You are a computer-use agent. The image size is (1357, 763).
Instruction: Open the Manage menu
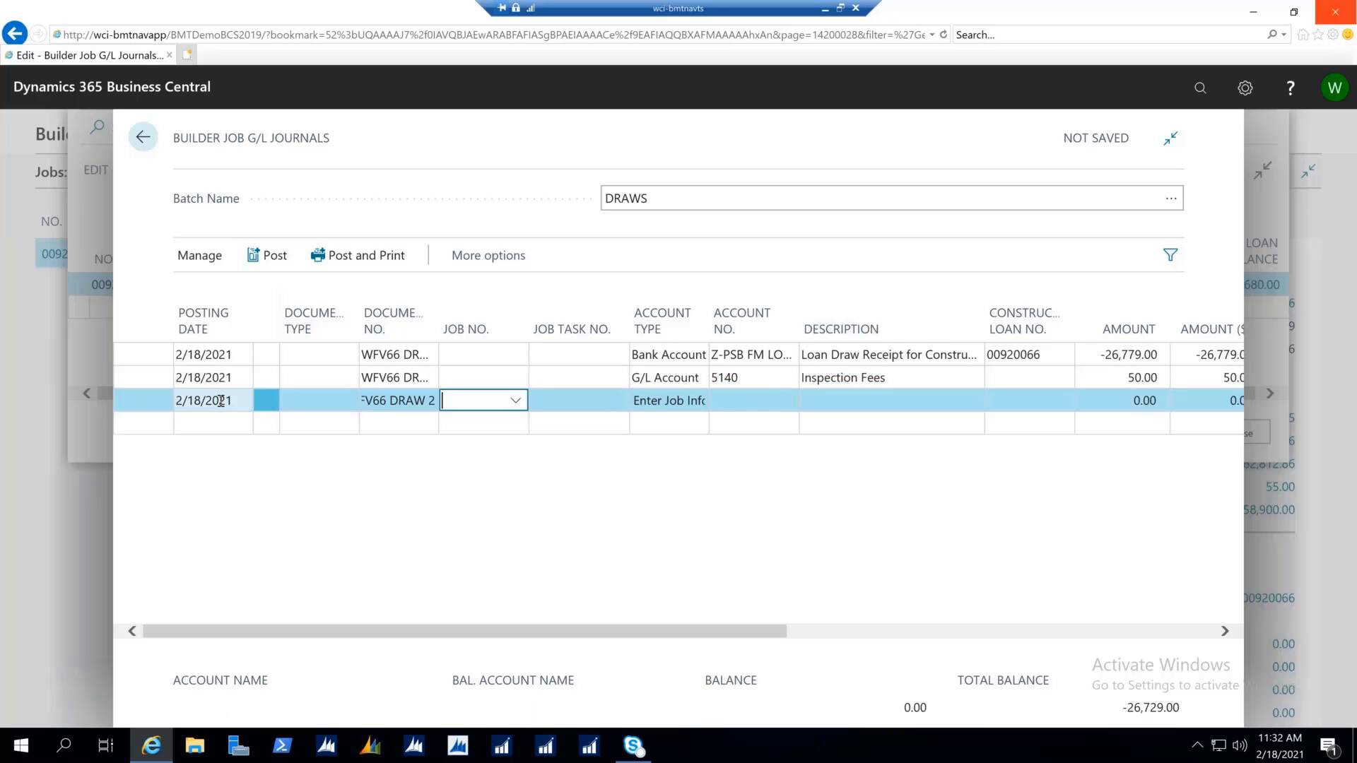(199, 255)
